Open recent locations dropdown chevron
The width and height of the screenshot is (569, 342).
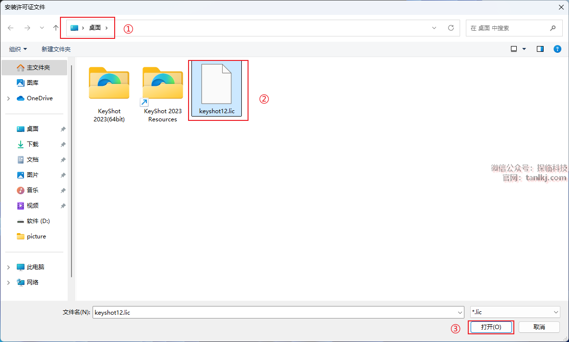(42, 28)
